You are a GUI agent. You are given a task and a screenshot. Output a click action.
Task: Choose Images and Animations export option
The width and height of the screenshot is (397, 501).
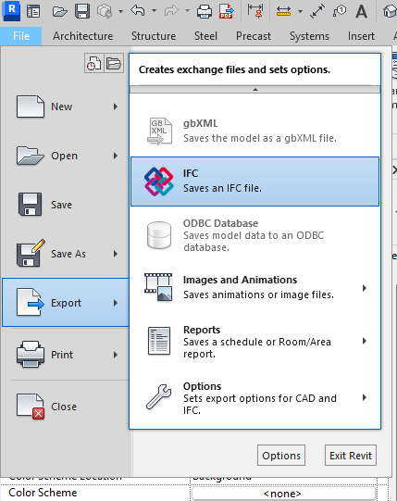tap(254, 287)
